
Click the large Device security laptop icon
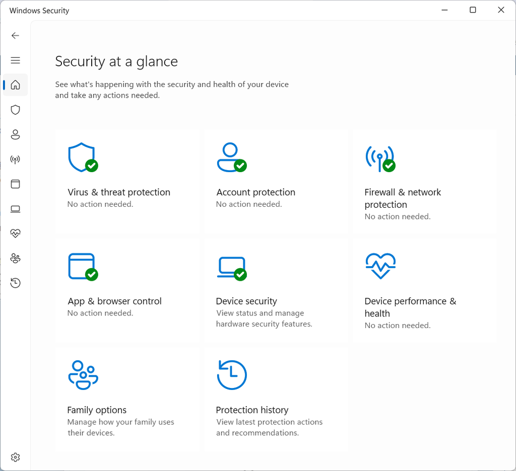point(232,269)
